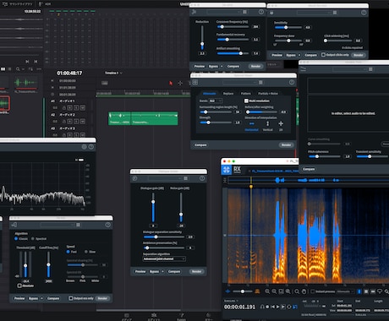
Task: Click Preview in Click widening window
Action: (x=277, y=55)
